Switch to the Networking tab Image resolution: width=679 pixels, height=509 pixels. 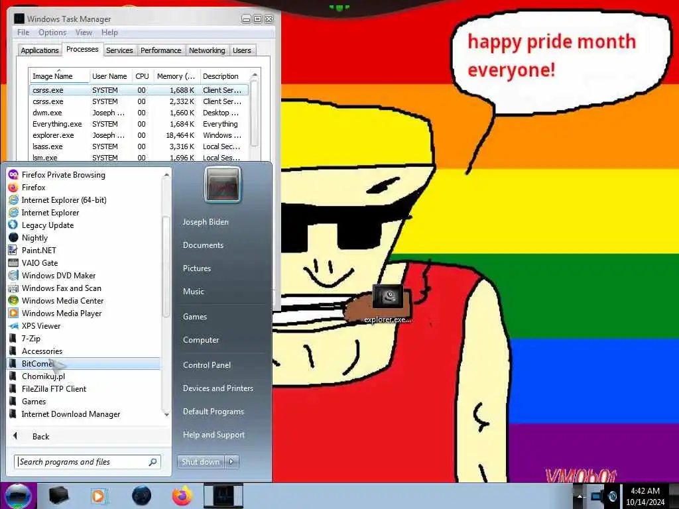207,50
